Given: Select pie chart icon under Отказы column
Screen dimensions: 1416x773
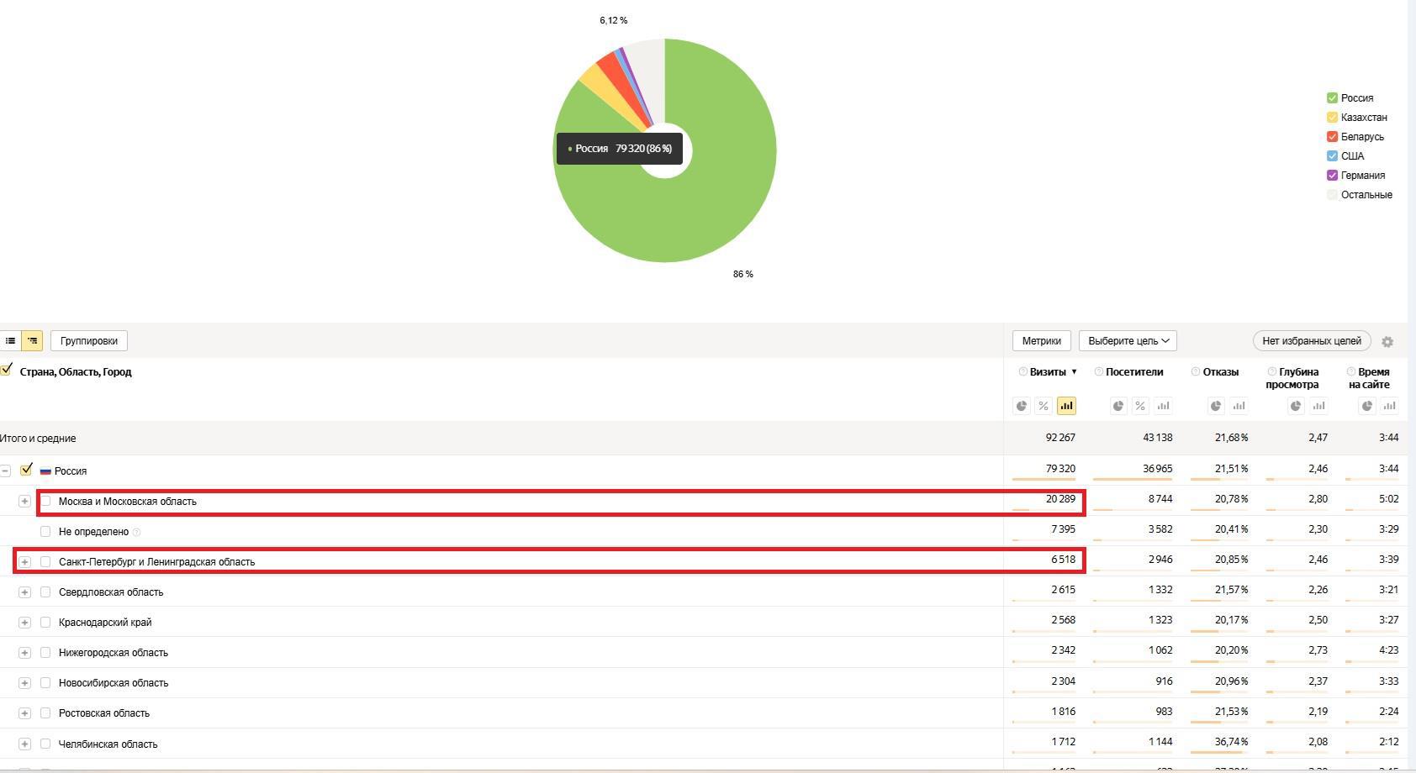Looking at the screenshot, I should 1216,406.
